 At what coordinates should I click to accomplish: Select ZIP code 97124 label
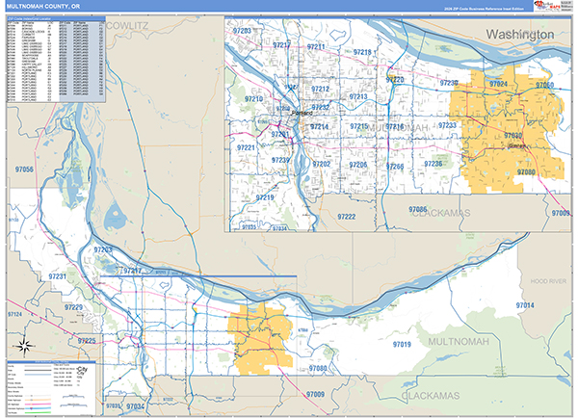tap(14, 314)
